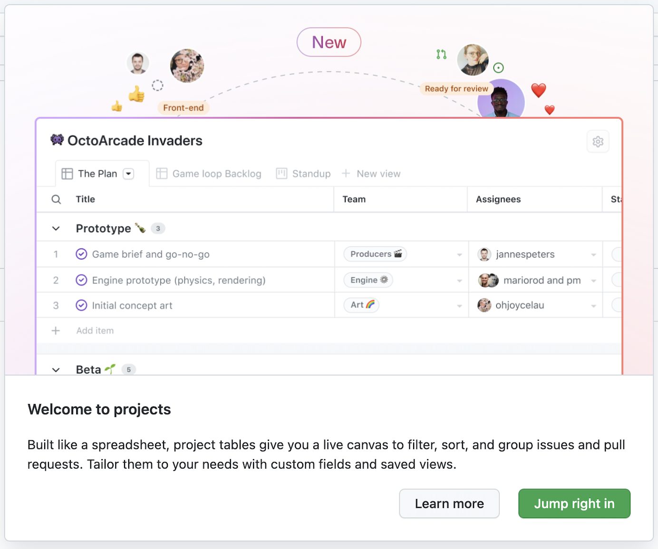Toggle status circle for Initial concept art
Image resolution: width=658 pixels, height=549 pixels.
point(81,305)
